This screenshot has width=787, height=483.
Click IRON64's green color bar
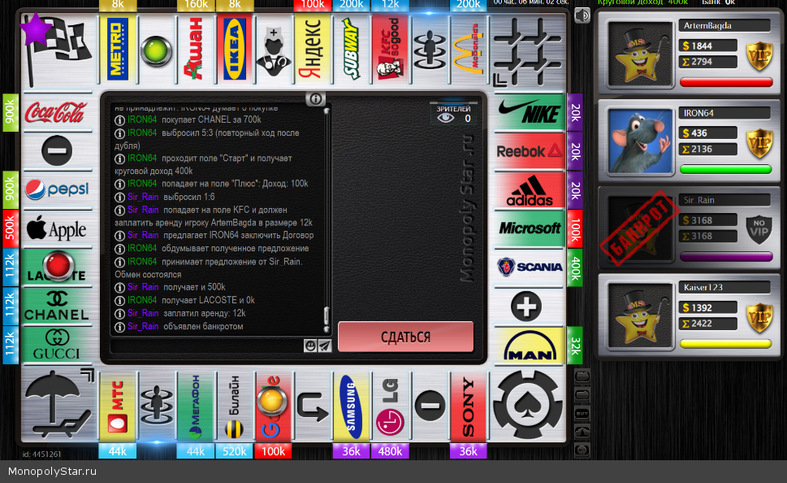(726, 170)
